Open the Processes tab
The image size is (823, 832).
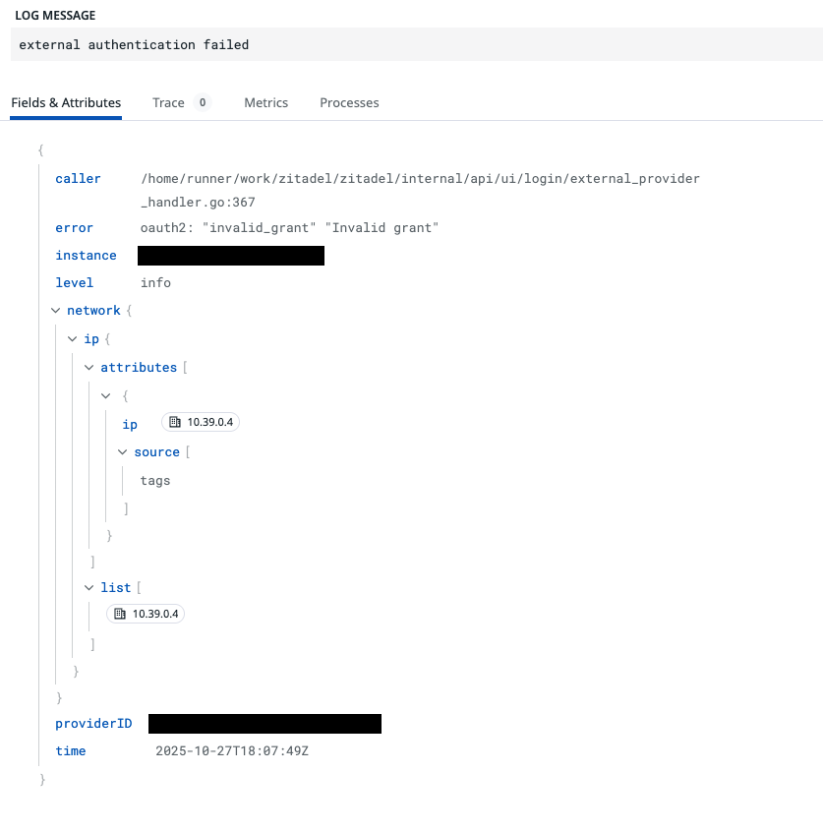pyautogui.click(x=349, y=102)
